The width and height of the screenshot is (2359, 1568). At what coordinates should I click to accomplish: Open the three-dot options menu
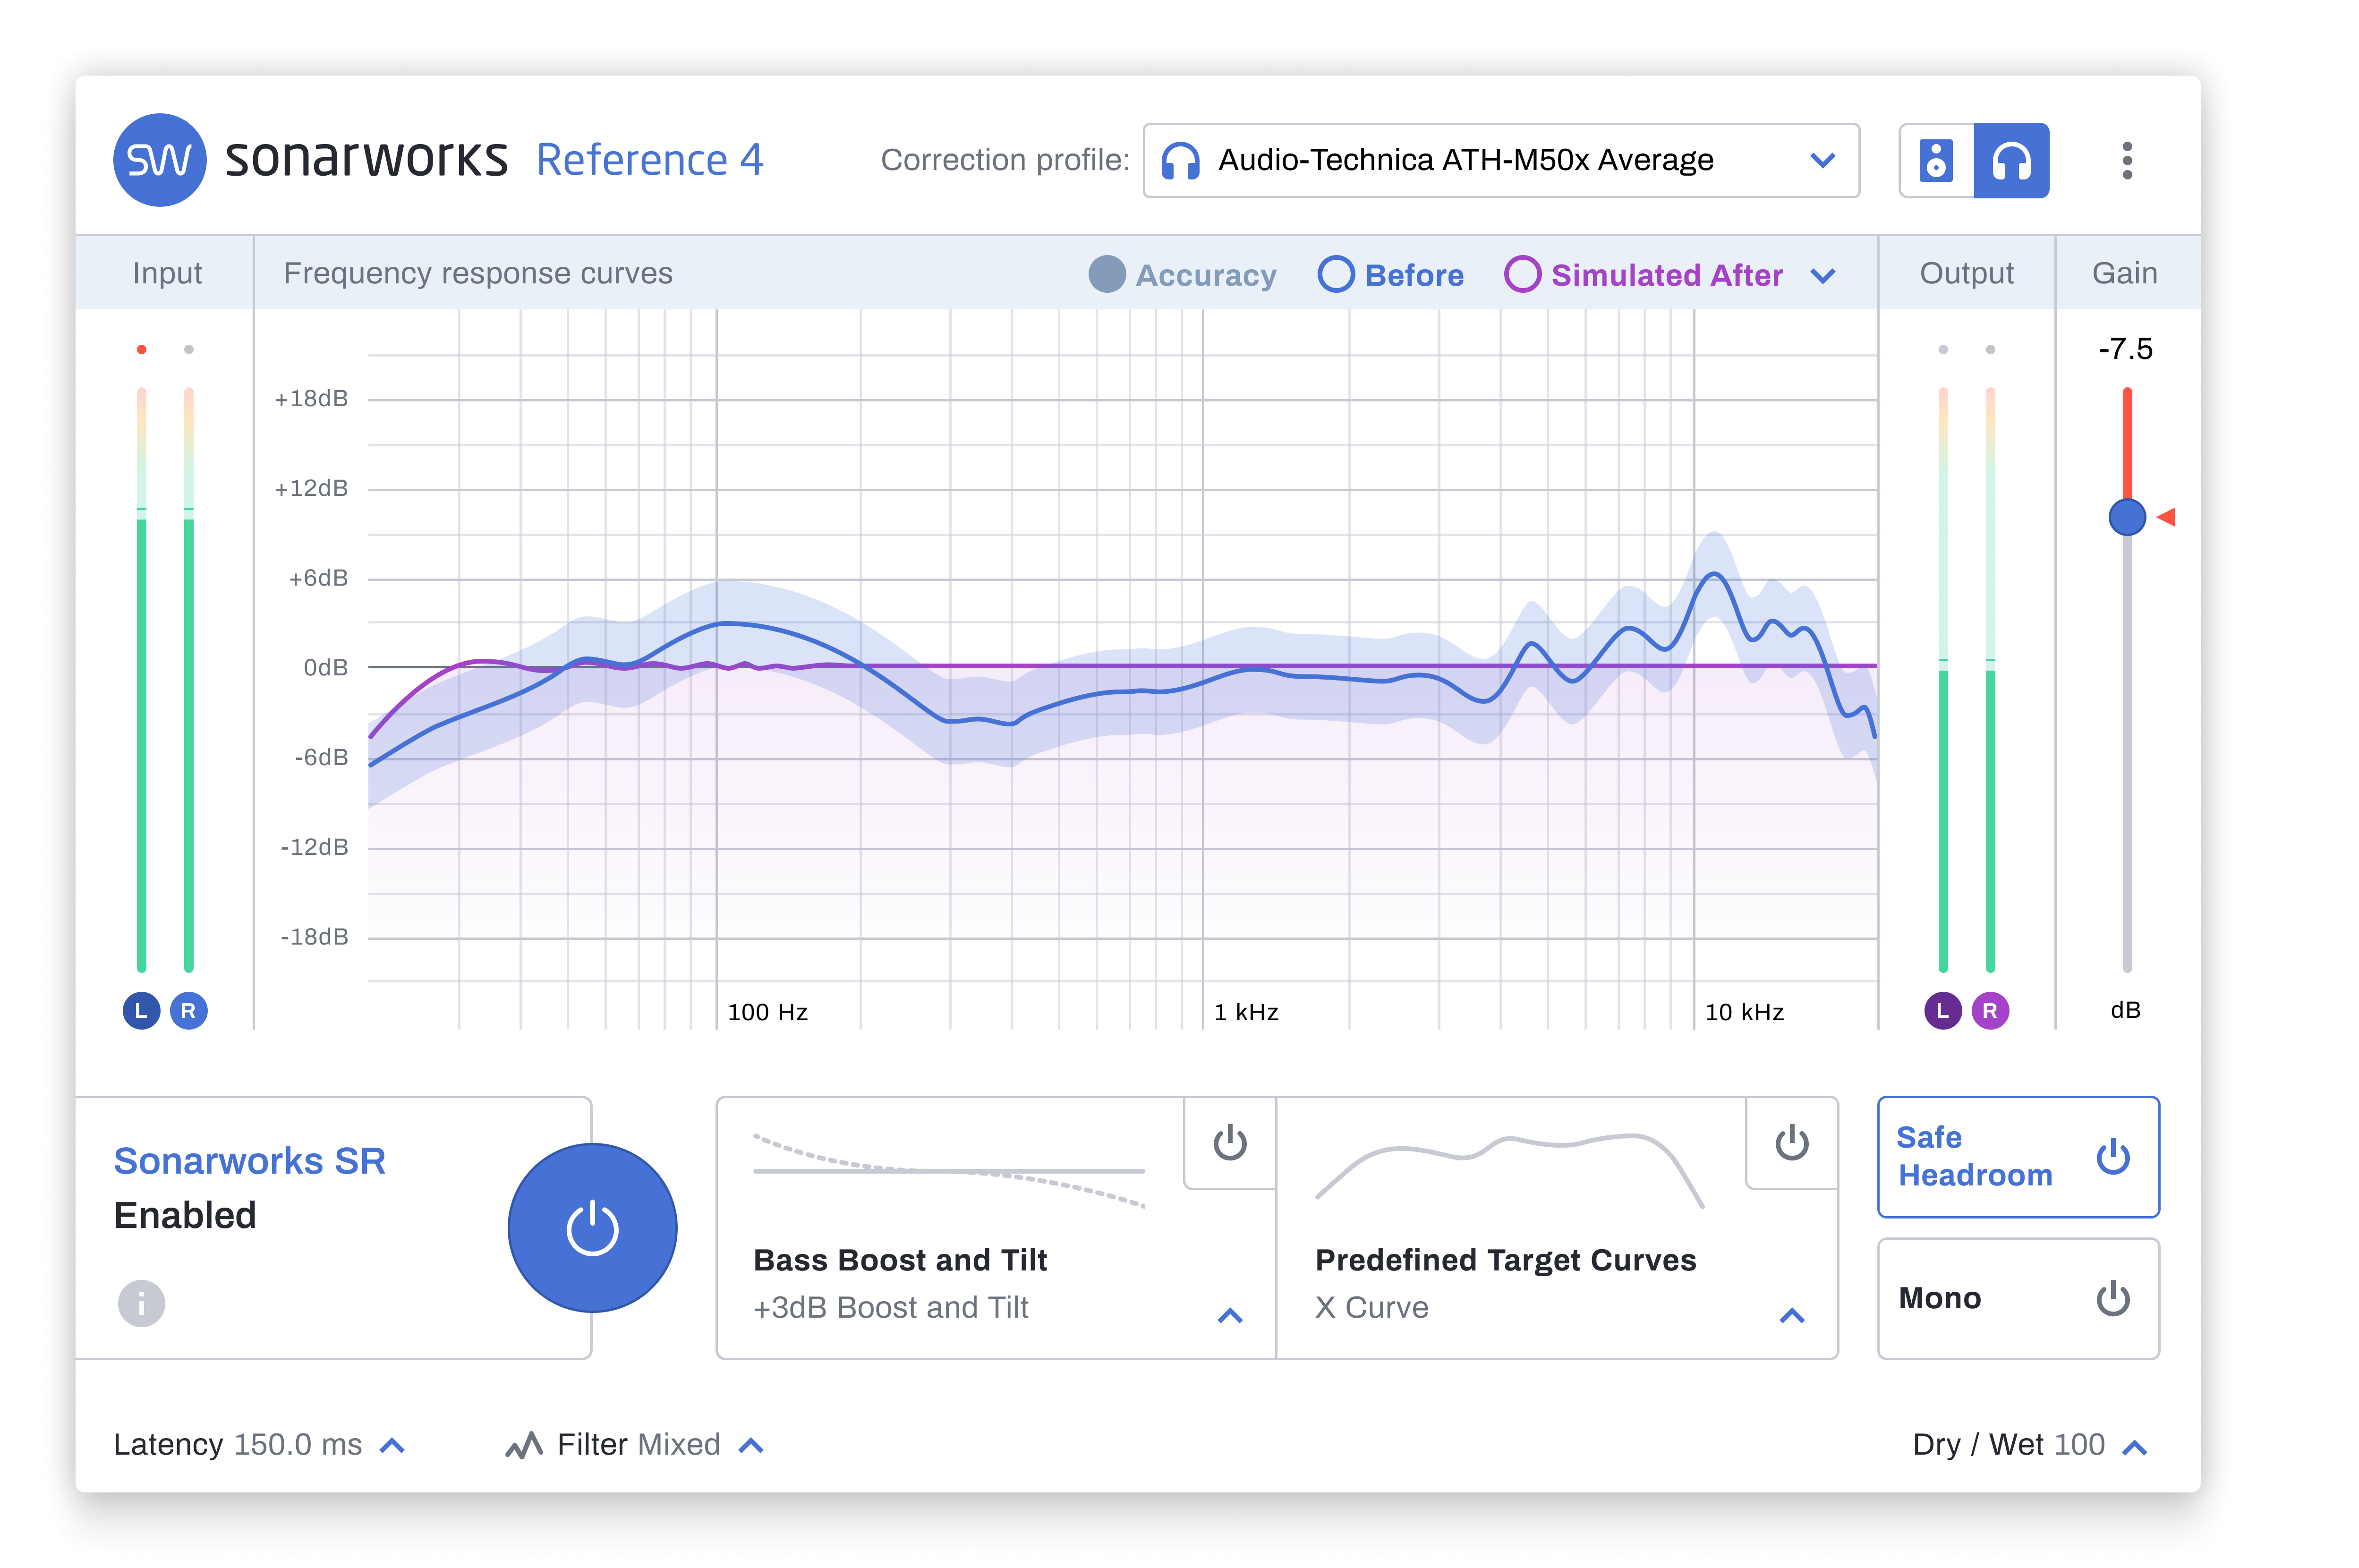pyautogui.click(x=2127, y=160)
